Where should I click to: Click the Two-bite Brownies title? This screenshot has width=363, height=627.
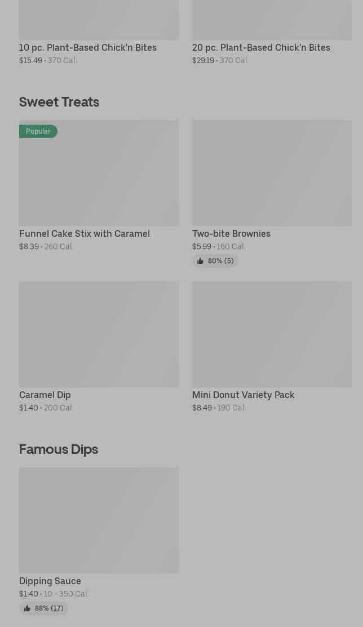(231, 233)
